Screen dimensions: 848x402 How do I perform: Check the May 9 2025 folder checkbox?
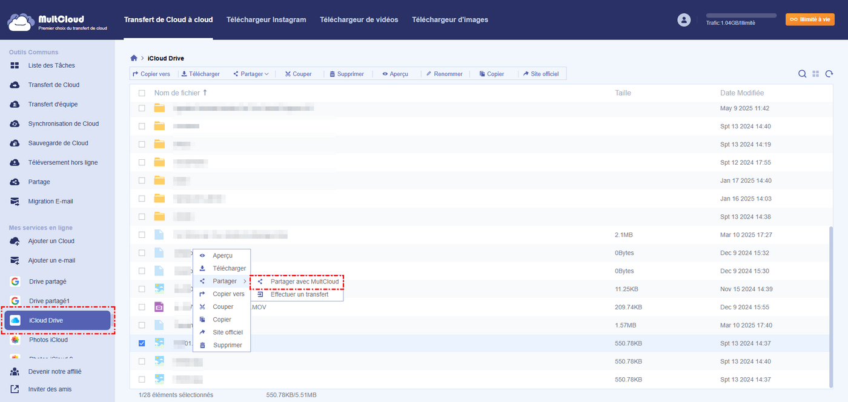[142, 108]
